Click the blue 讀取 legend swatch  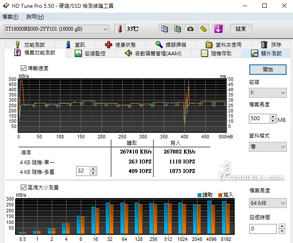199,195
